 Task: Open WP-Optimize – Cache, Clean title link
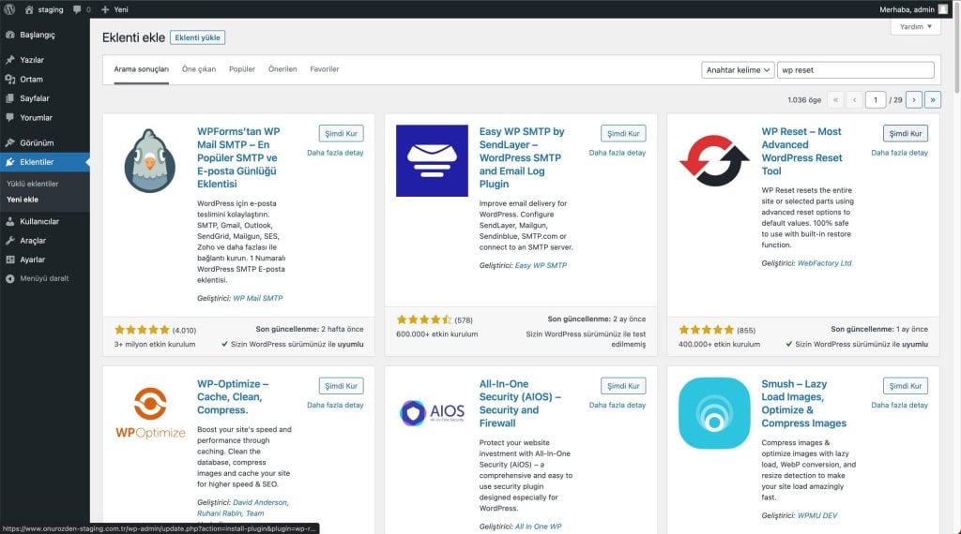[233, 397]
